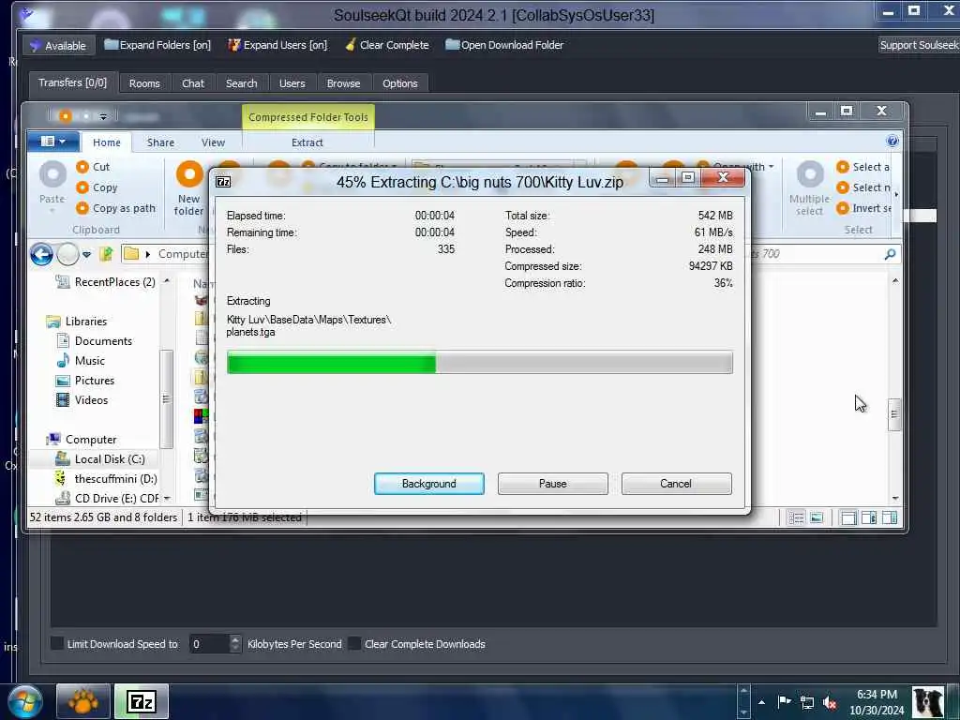Select RecentPlaces (2) in navigation pane
The image size is (960, 720).
[106, 282]
